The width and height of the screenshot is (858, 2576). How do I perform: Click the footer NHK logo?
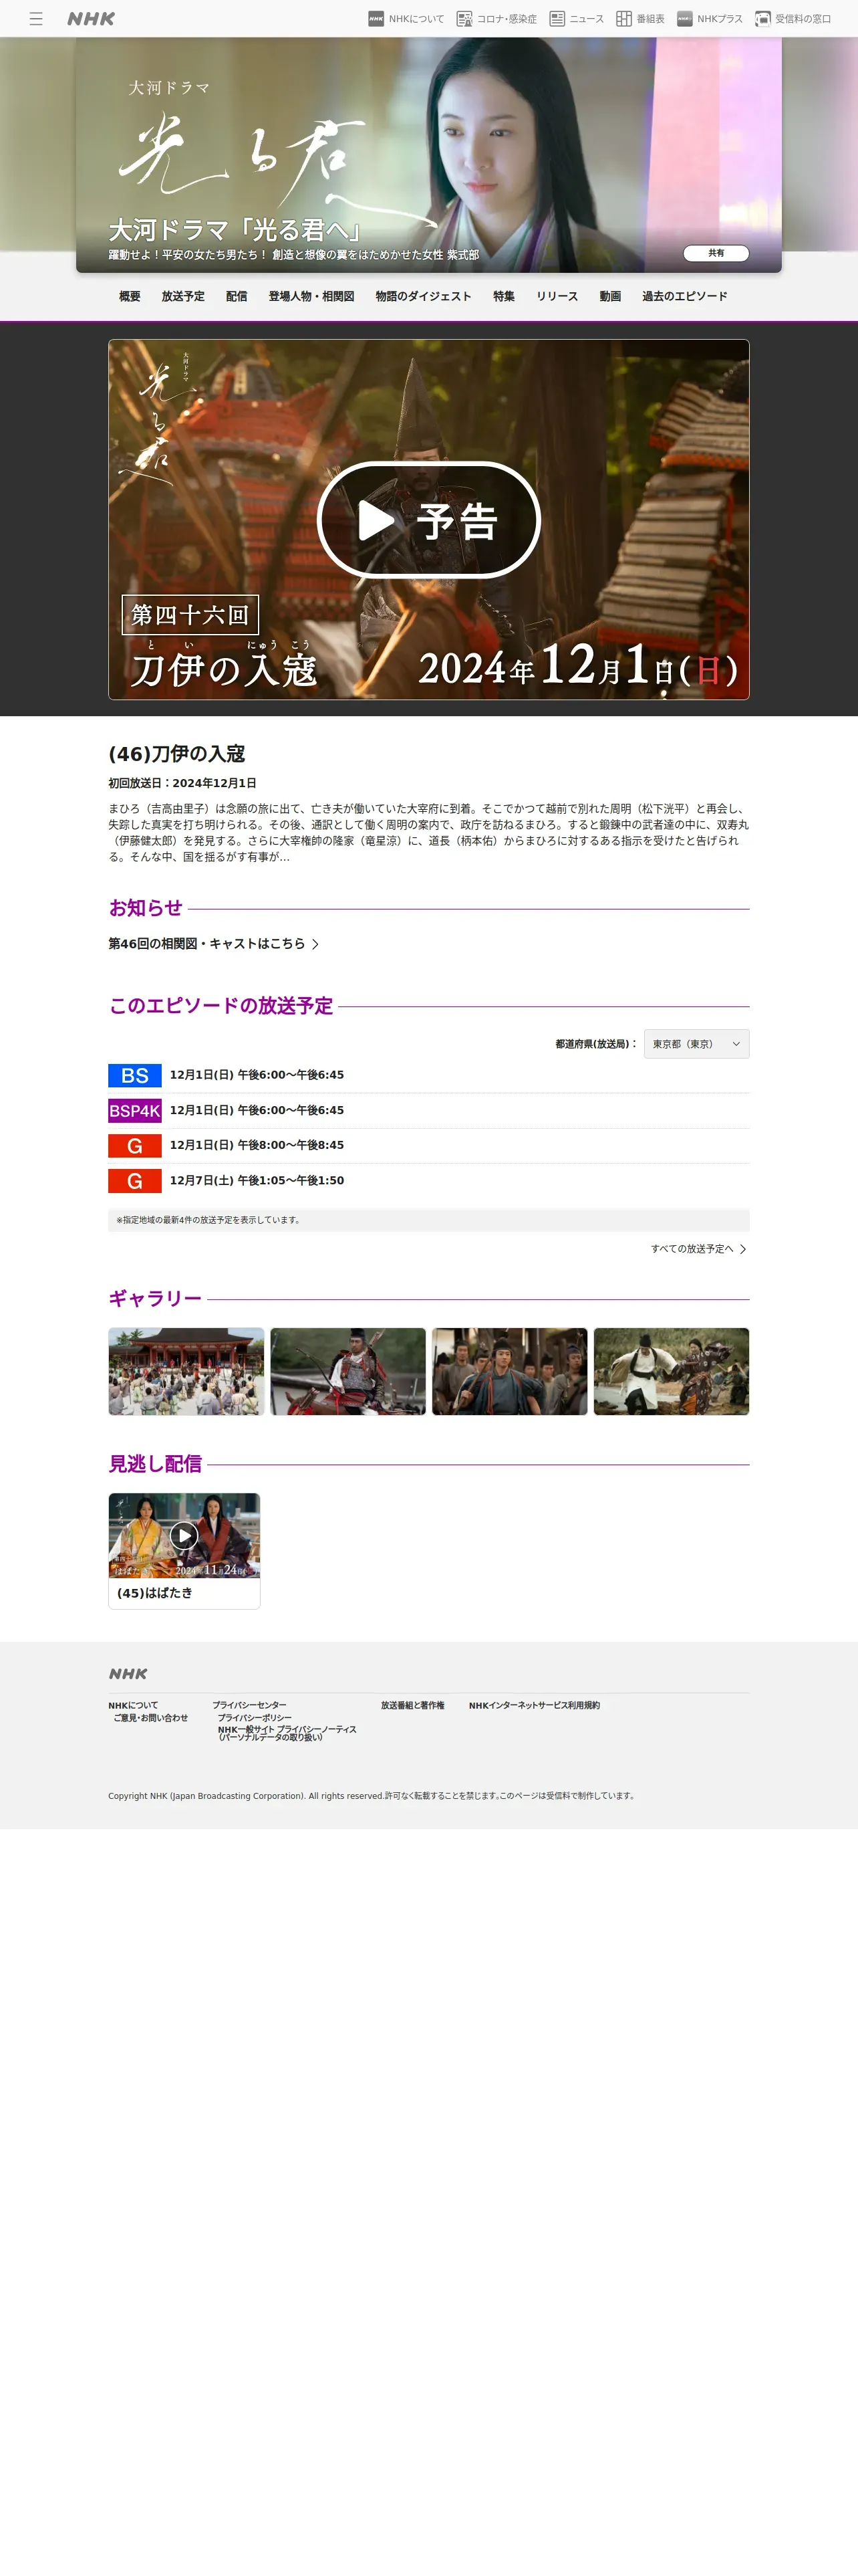128,1673
